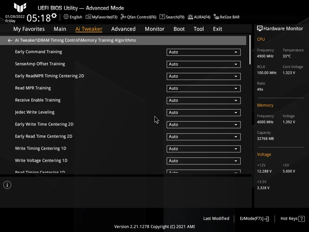The width and height of the screenshot is (309, 232).
Task: Click the Search question mark icon
Action: (x=162, y=17)
